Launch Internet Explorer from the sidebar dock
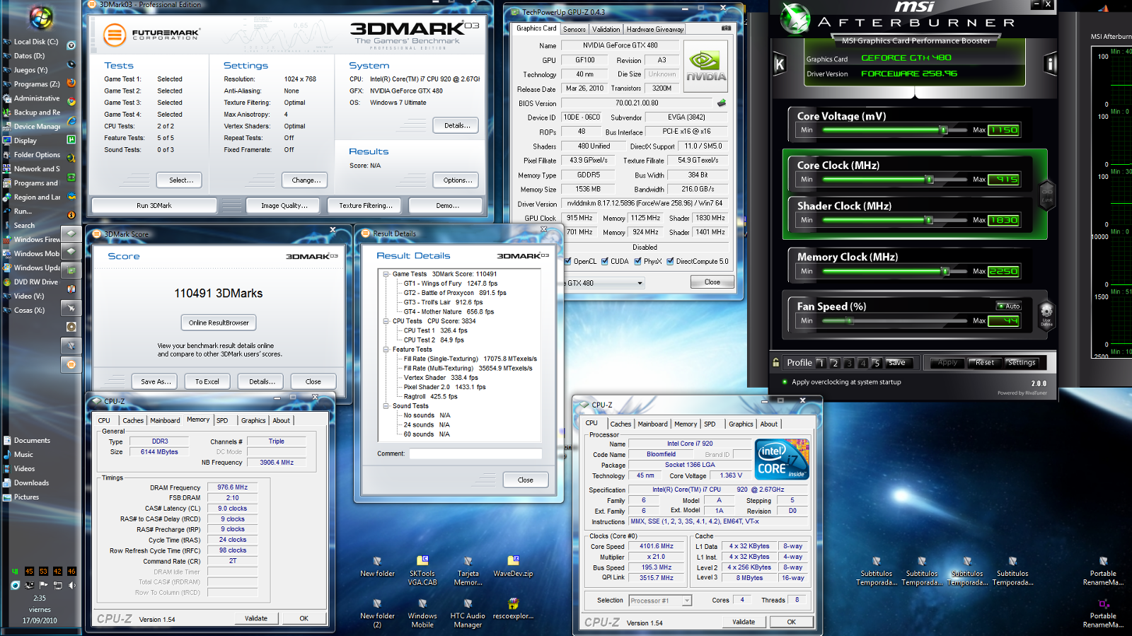 pyautogui.click(x=71, y=121)
